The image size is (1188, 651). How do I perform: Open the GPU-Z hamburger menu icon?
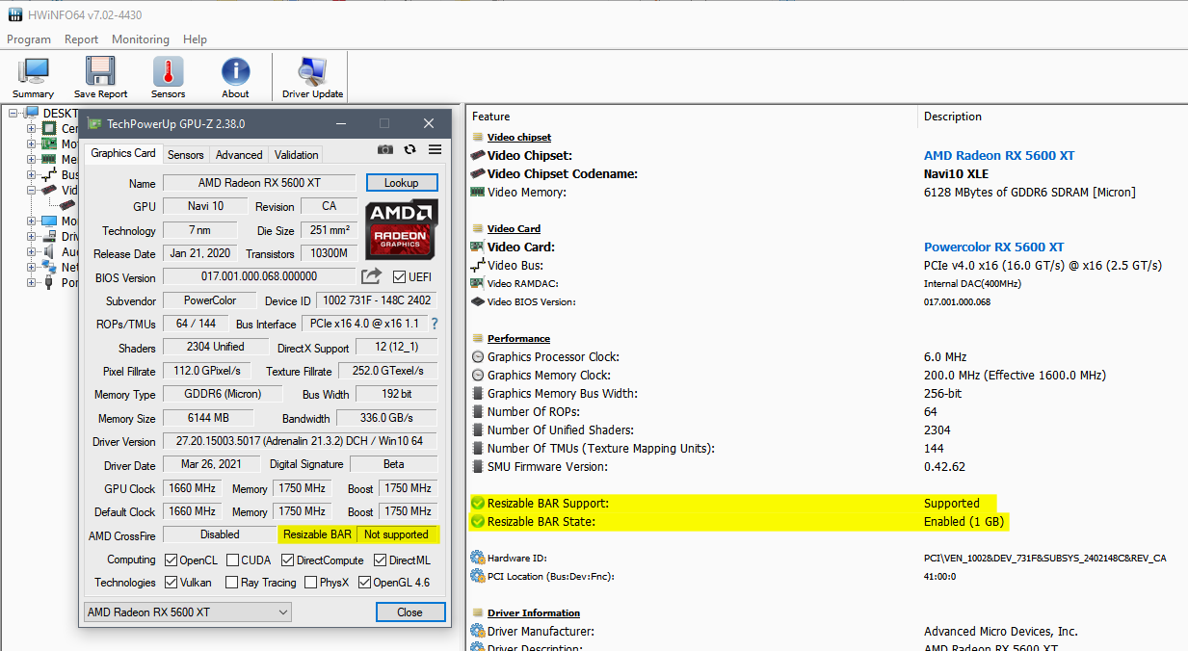[x=435, y=149]
